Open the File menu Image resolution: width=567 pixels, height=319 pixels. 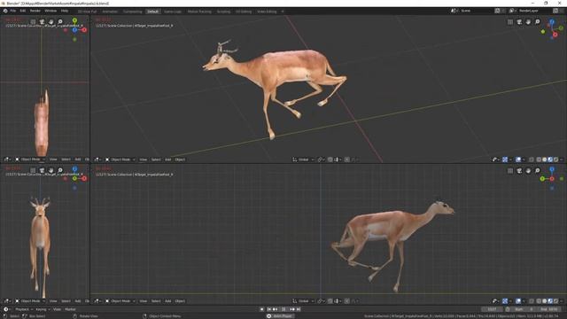13,12
